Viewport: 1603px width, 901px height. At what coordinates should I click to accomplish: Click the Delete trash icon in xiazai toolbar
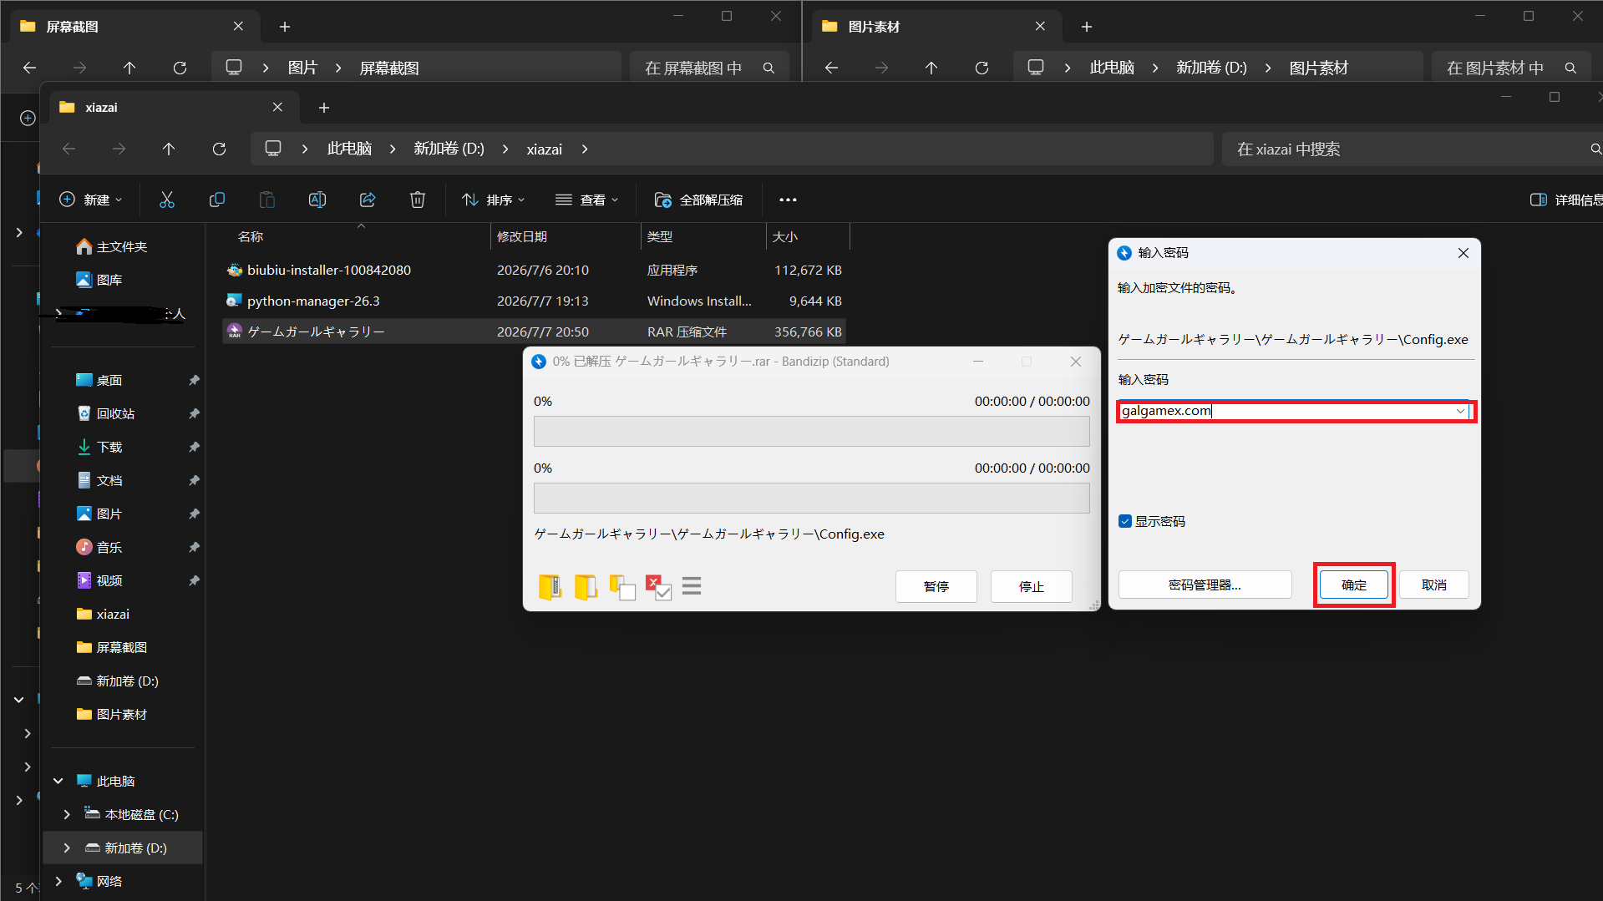pos(418,200)
